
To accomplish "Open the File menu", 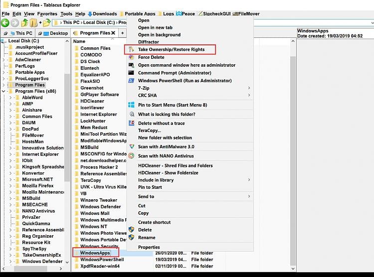I will [5, 14].
